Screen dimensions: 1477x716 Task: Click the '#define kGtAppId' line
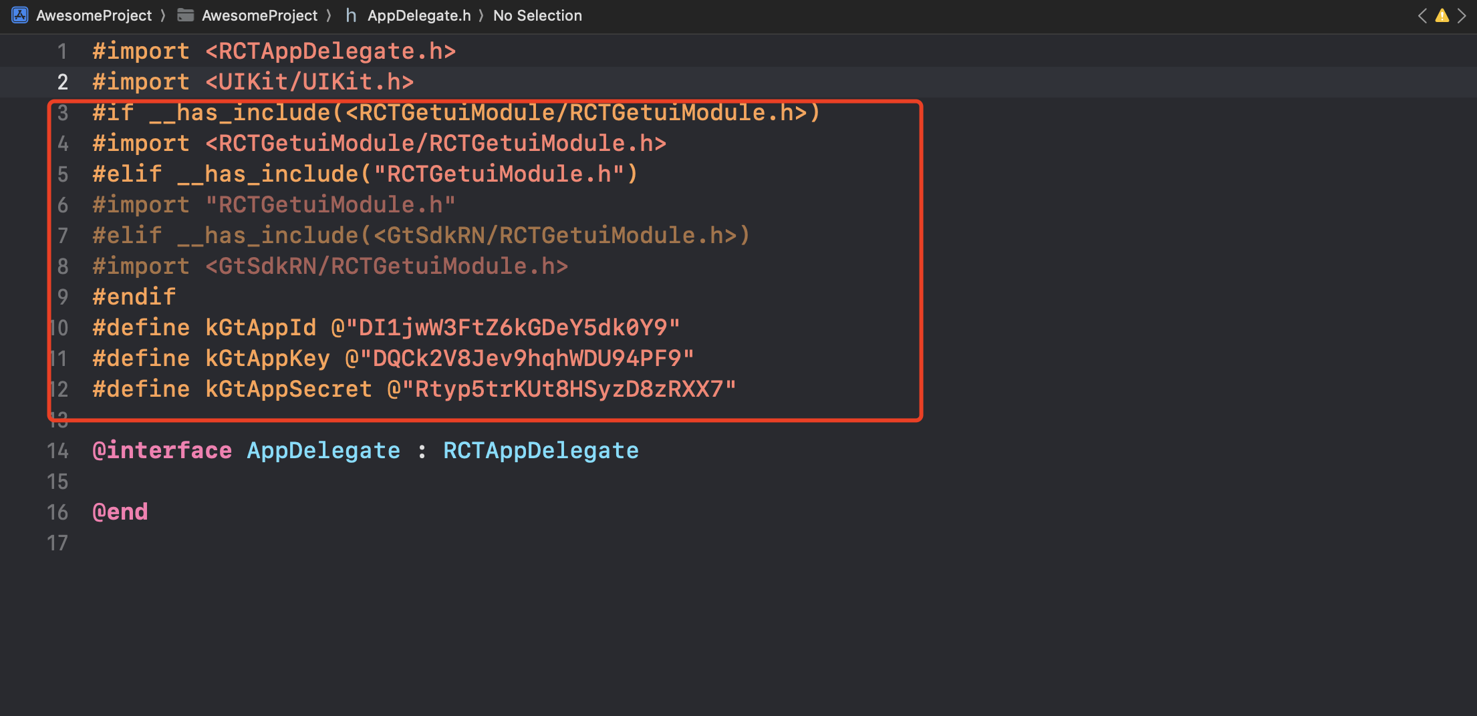[386, 328]
